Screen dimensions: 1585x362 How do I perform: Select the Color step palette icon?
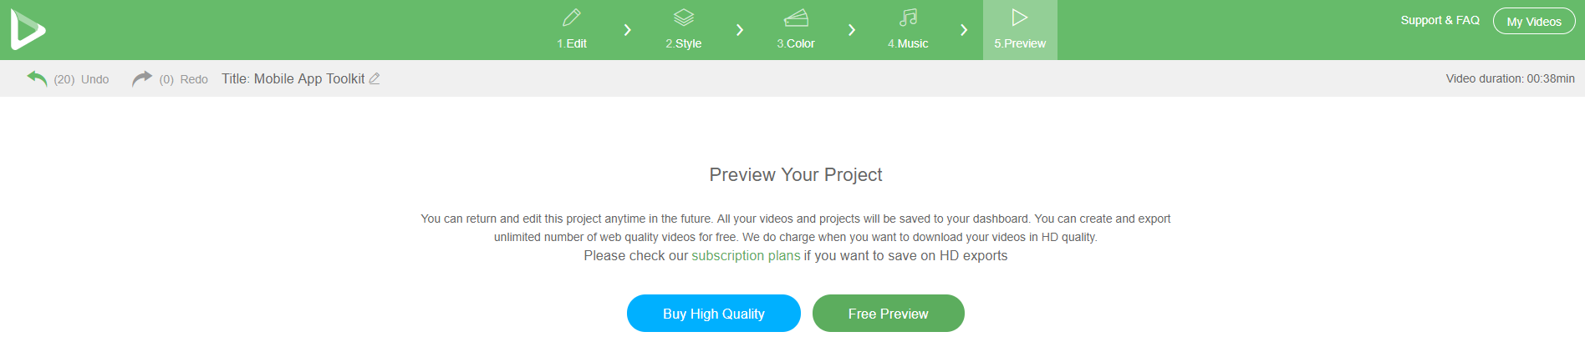click(796, 18)
